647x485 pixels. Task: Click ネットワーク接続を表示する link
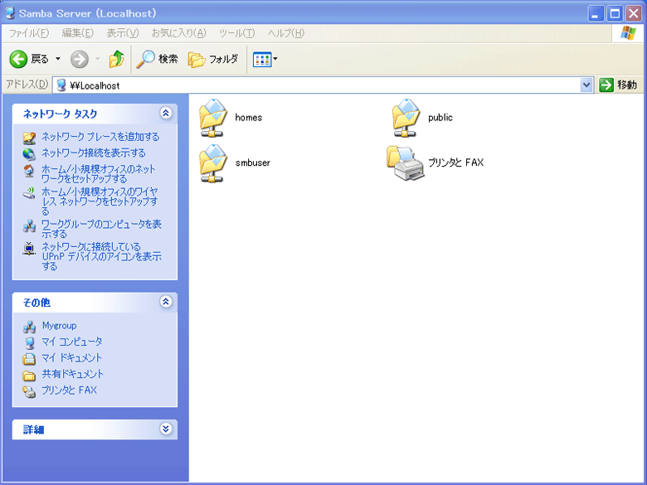(93, 153)
